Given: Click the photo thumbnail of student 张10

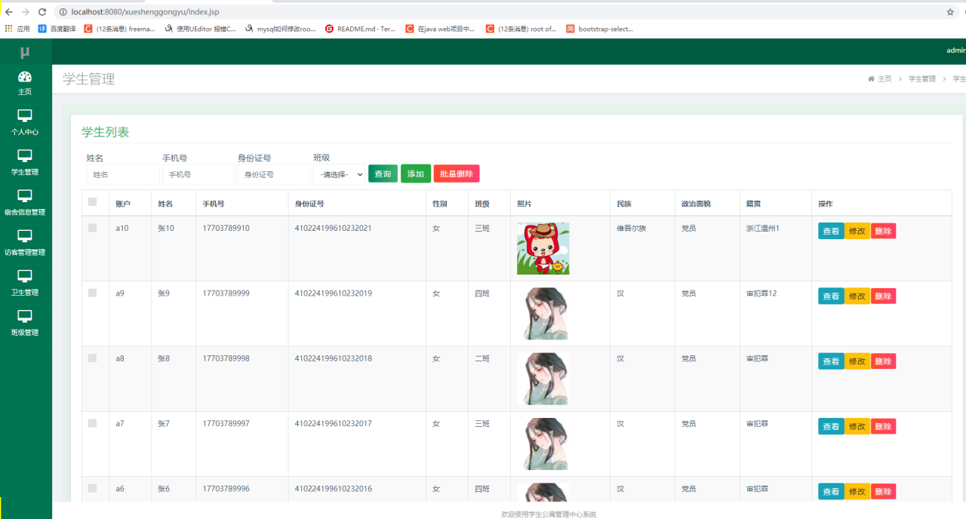Looking at the screenshot, I should [543, 248].
